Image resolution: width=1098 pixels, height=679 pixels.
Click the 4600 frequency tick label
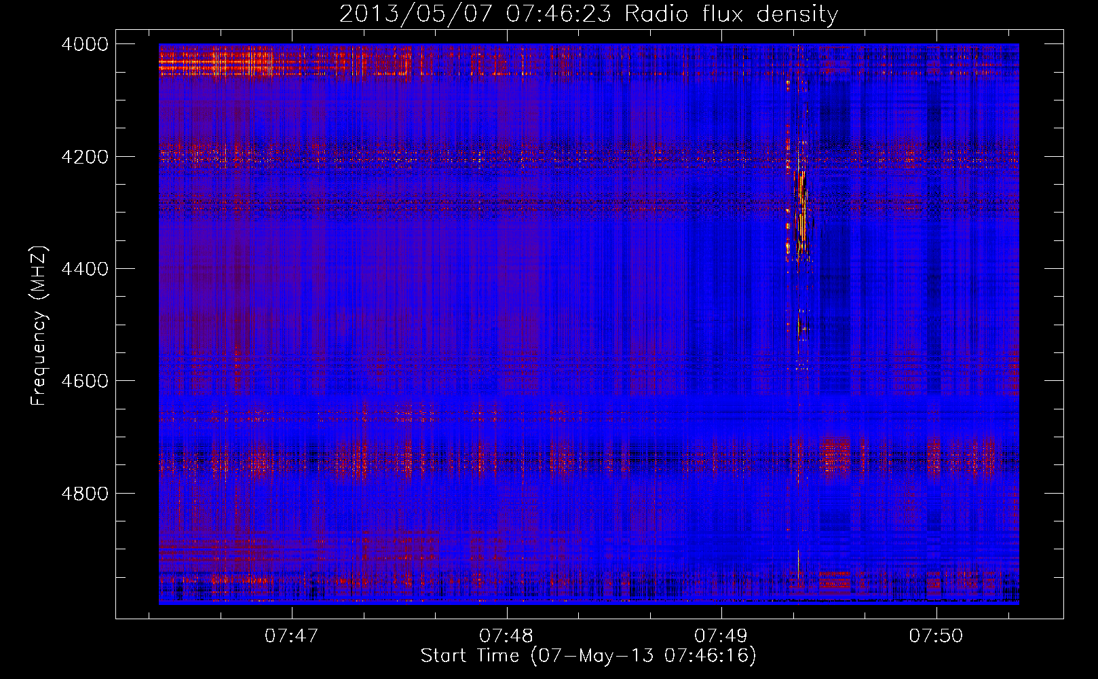85,381
